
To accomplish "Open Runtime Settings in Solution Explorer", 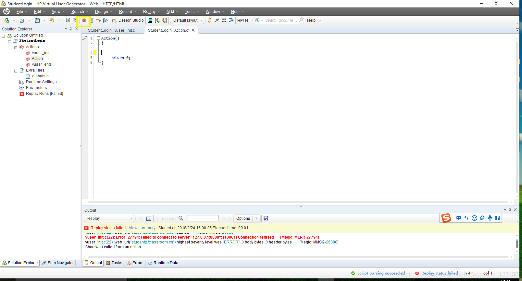I will pos(41,82).
